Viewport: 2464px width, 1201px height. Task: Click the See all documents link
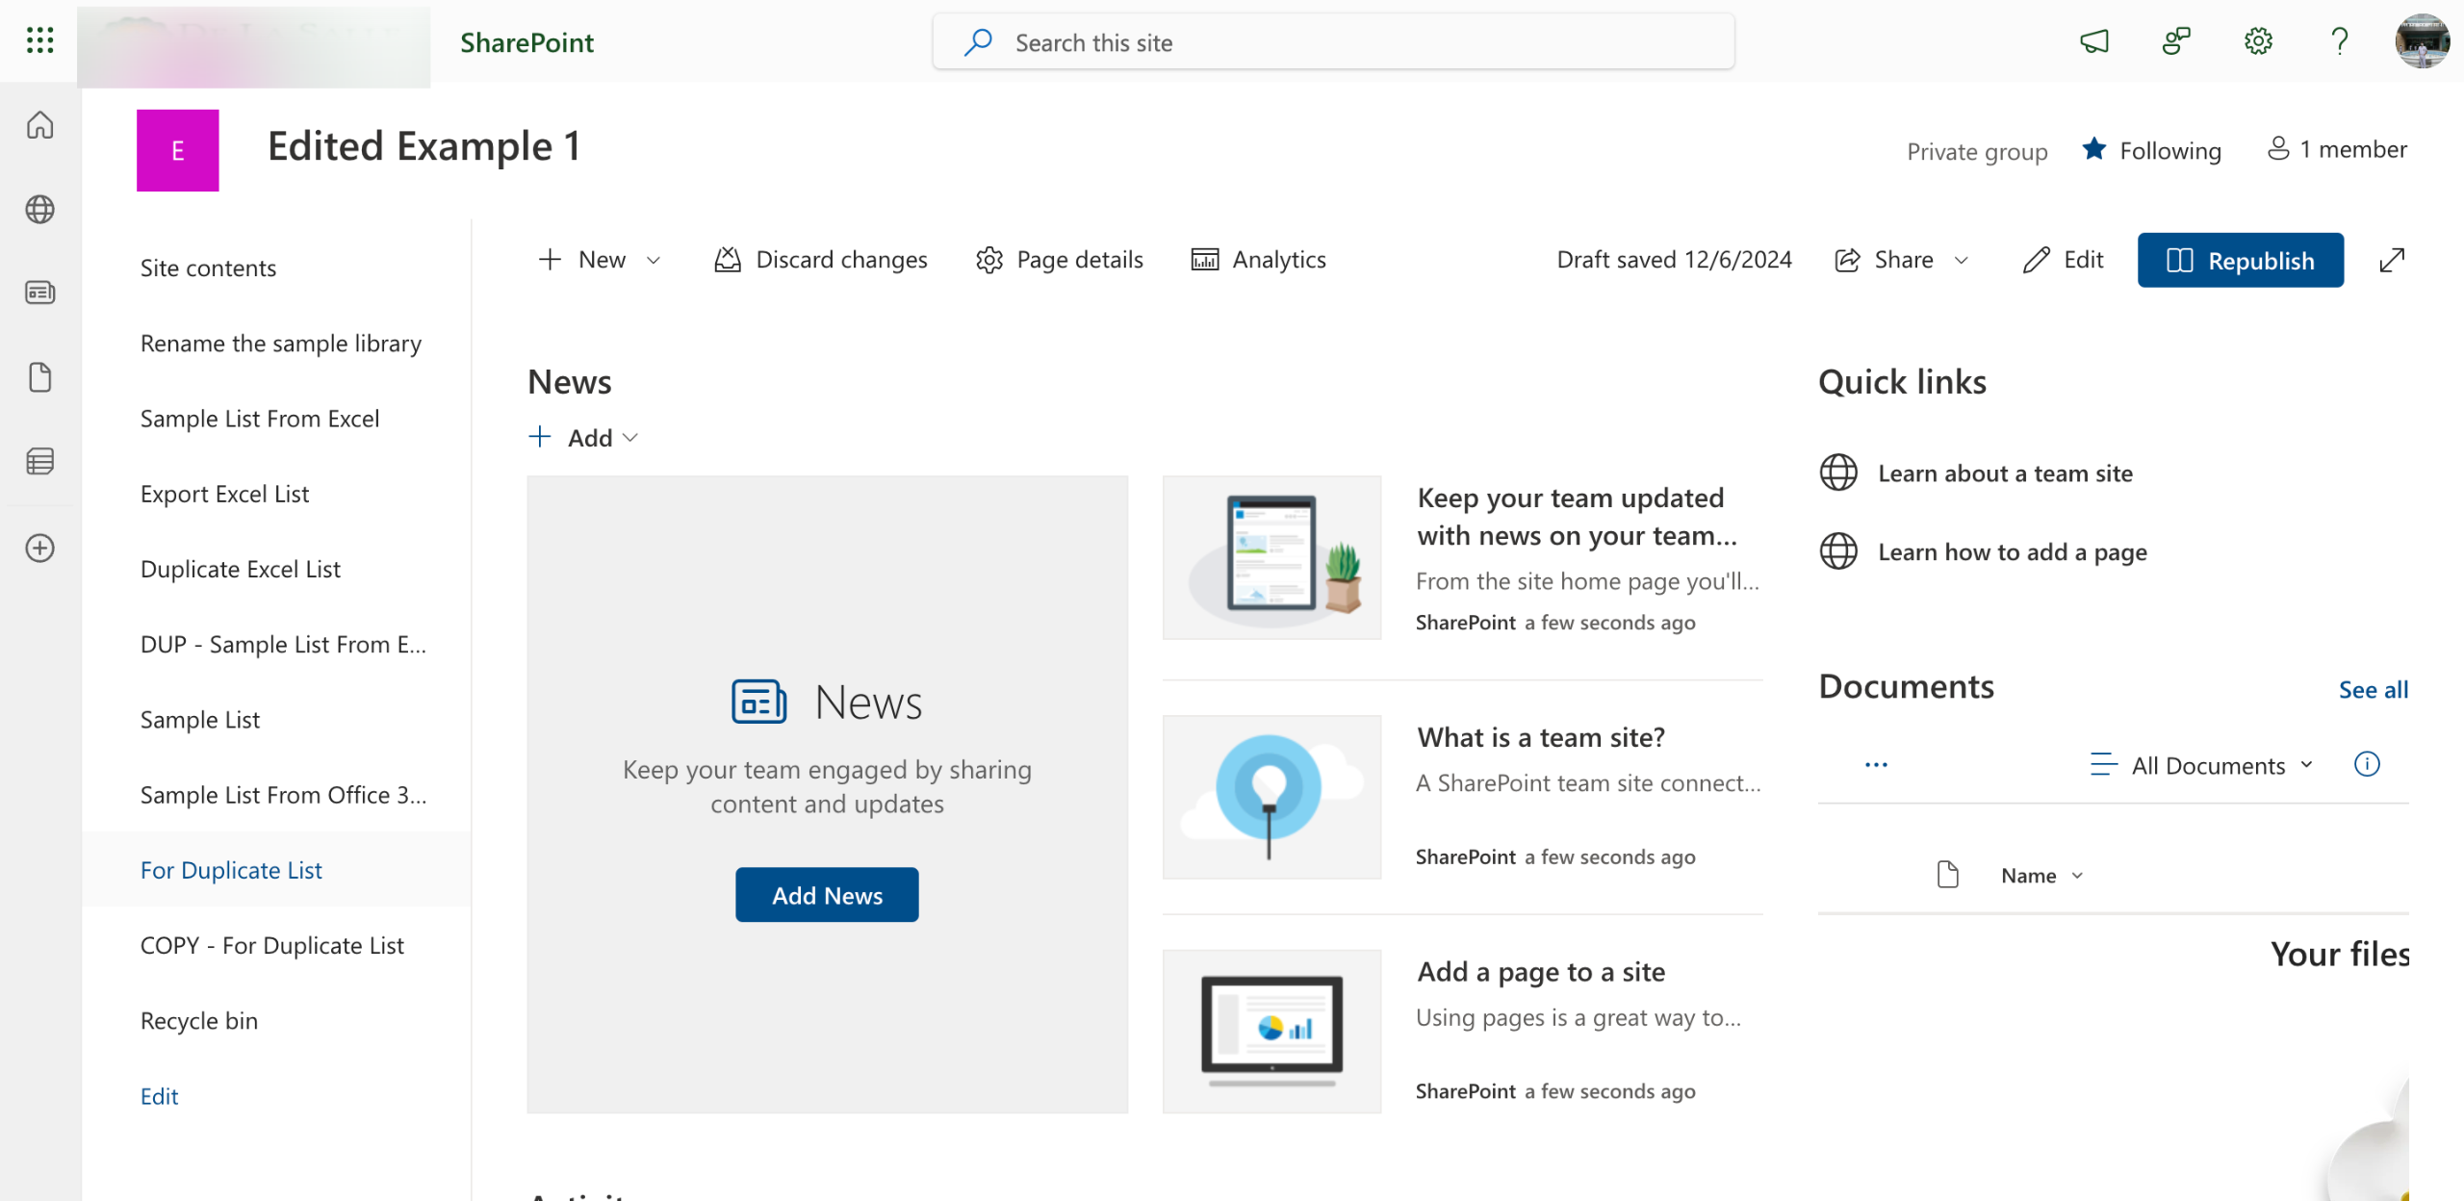(x=2373, y=689)
